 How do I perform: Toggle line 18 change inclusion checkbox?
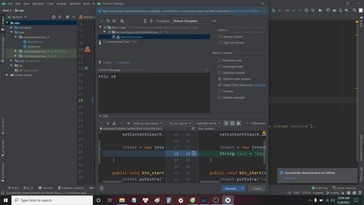(194, 153)
